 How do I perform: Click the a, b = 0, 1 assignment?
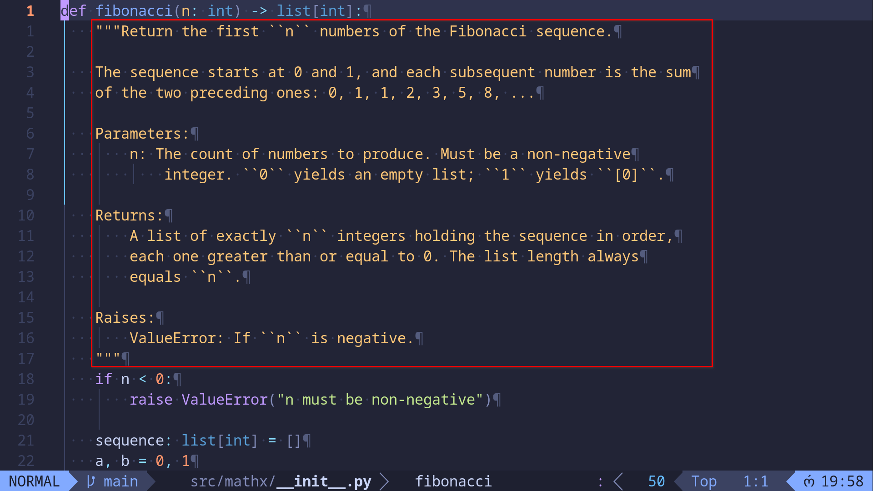[x=142, y=461]
